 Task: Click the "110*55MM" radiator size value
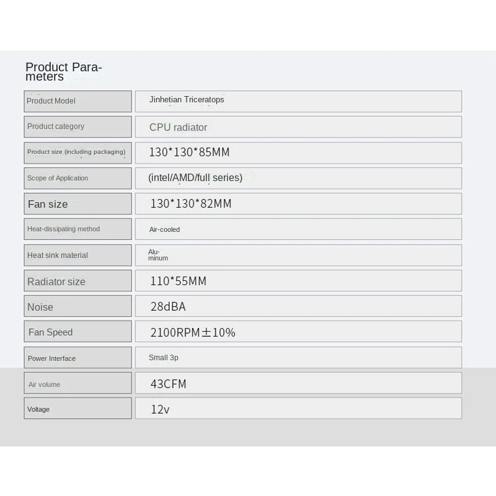point(179,281)
